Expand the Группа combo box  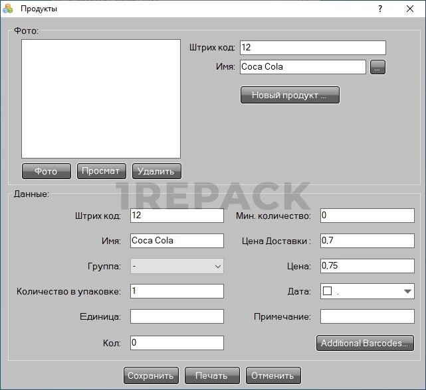[217, 266]
